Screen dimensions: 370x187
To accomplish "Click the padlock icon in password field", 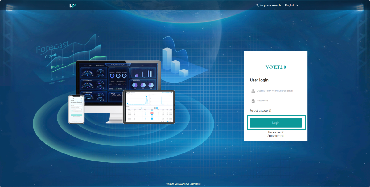I will (x=253, y=101).
